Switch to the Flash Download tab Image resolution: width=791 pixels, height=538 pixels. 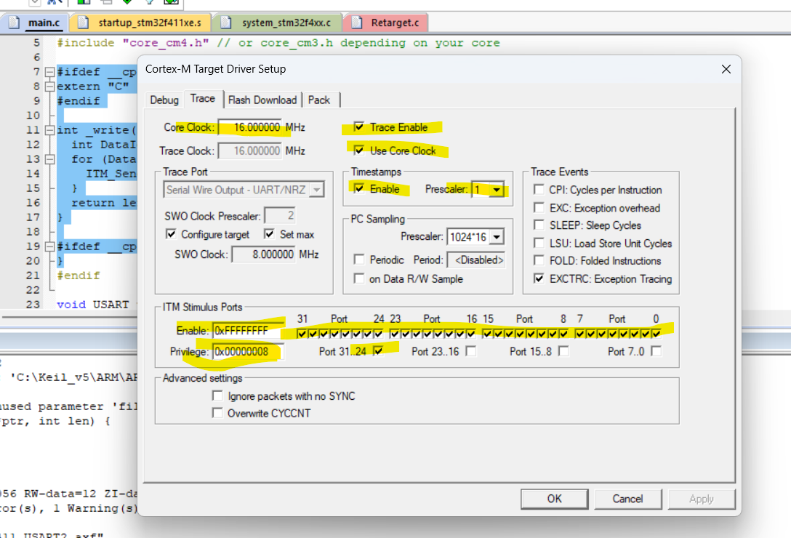point(262,100)
